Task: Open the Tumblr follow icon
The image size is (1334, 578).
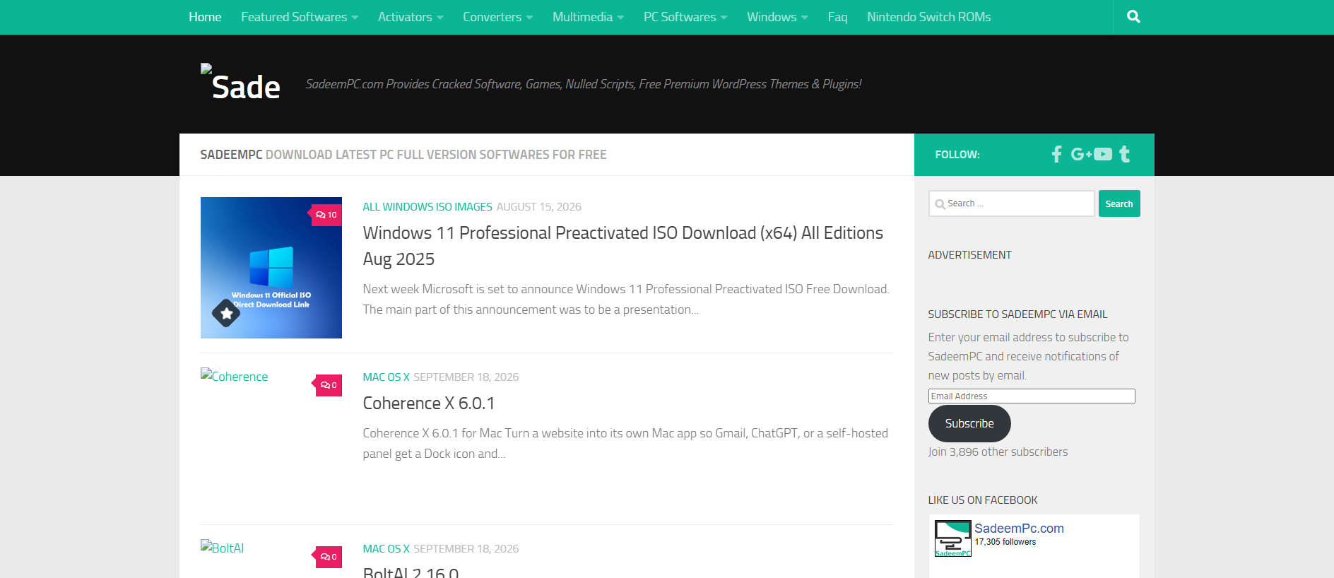Action: click(1124, 154)
